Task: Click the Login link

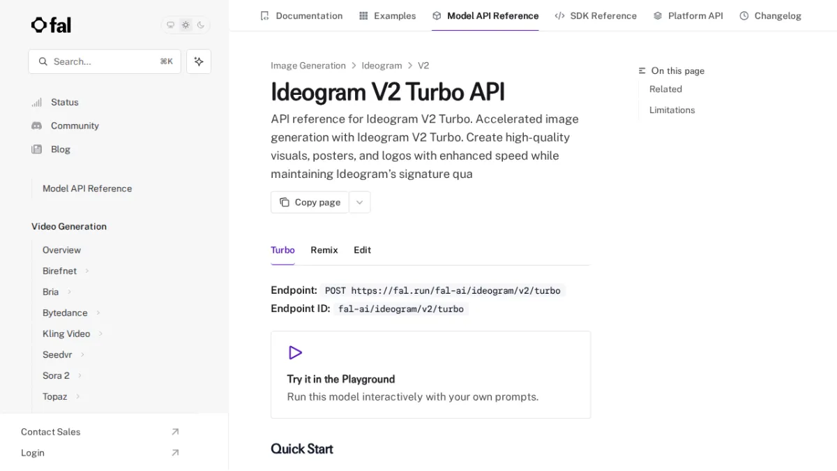Action: (x=33, y=453)
